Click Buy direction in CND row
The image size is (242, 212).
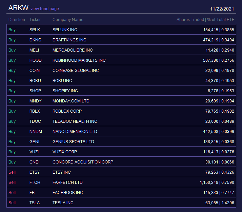coord(12,162)
